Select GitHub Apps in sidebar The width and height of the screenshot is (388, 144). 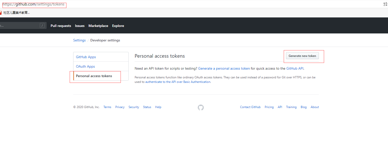pos(101,57)
